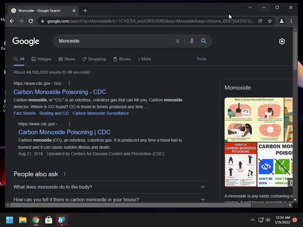Open the Chrome three-dot menu
This screenshot has height=227, width=303.
tap(291, 21)
